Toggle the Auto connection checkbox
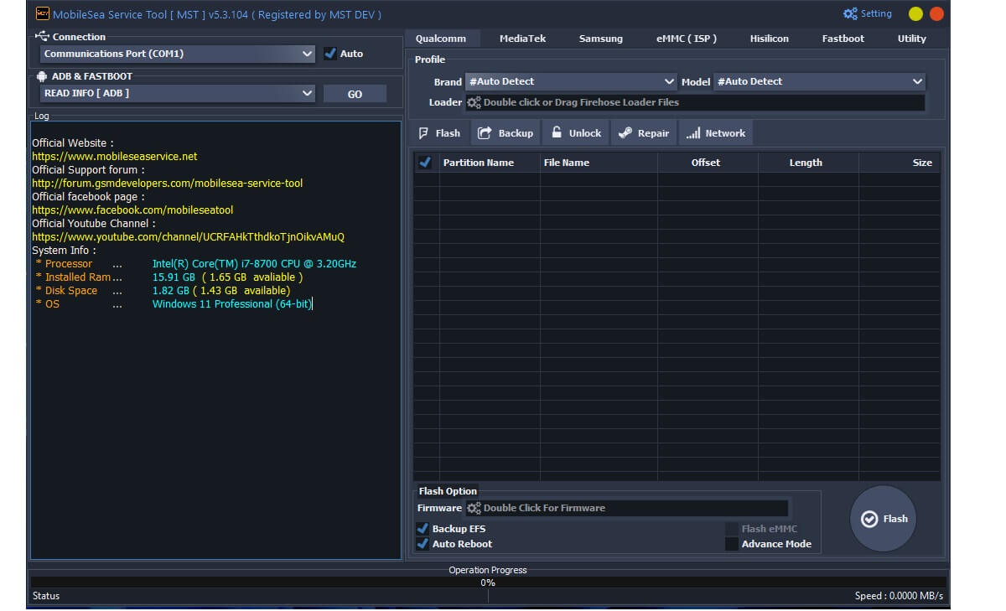Screen dimensions: 1006x611 point(330,54)
